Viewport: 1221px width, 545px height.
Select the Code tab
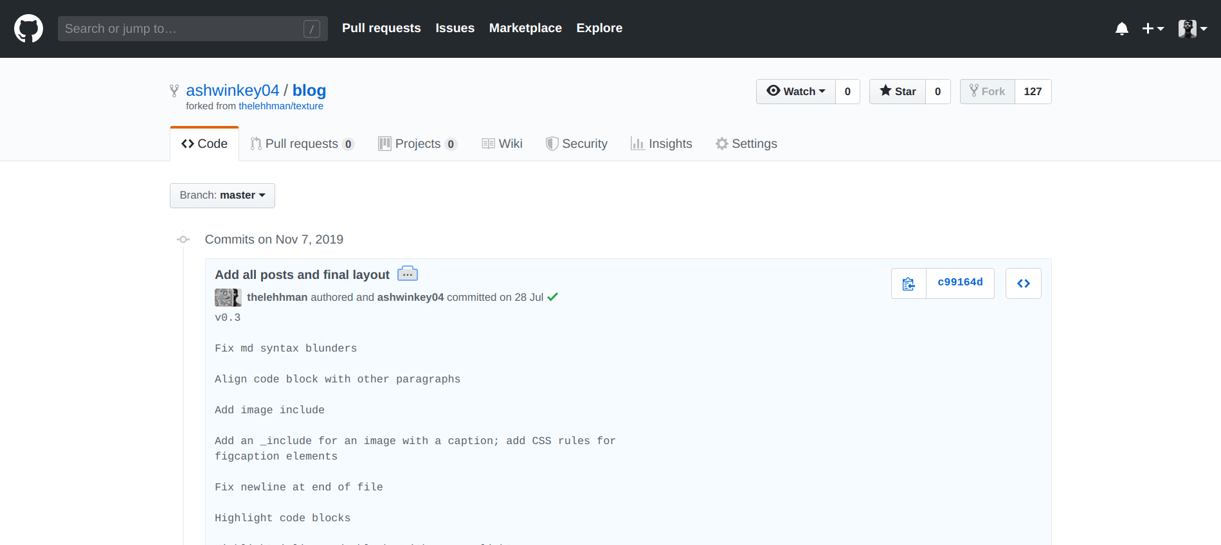click(x=204, y=144)
